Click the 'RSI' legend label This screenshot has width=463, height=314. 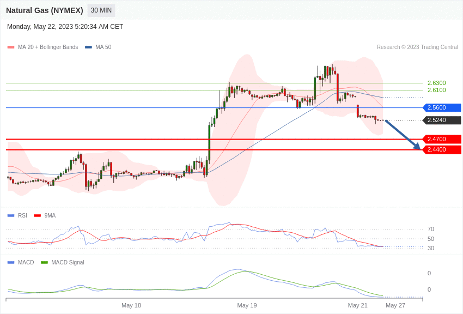coord(22,216)
